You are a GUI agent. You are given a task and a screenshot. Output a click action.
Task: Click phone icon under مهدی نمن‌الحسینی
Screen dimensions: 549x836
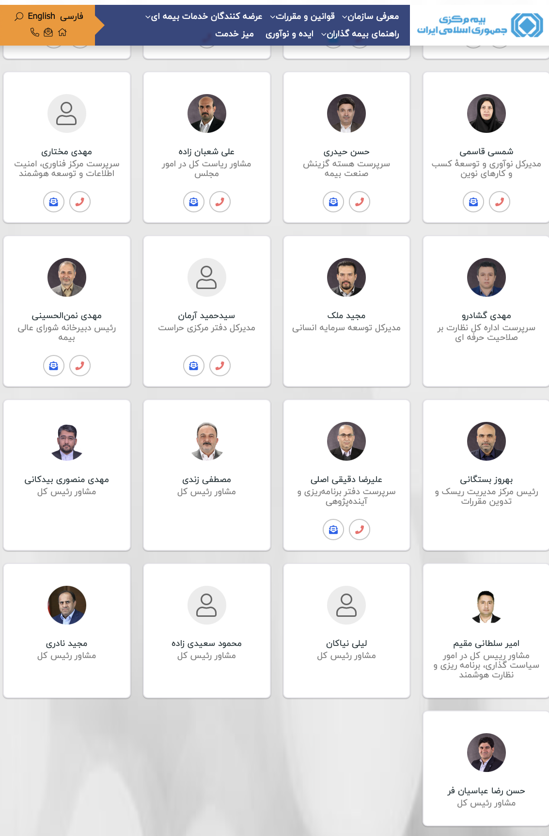(80, 366)
